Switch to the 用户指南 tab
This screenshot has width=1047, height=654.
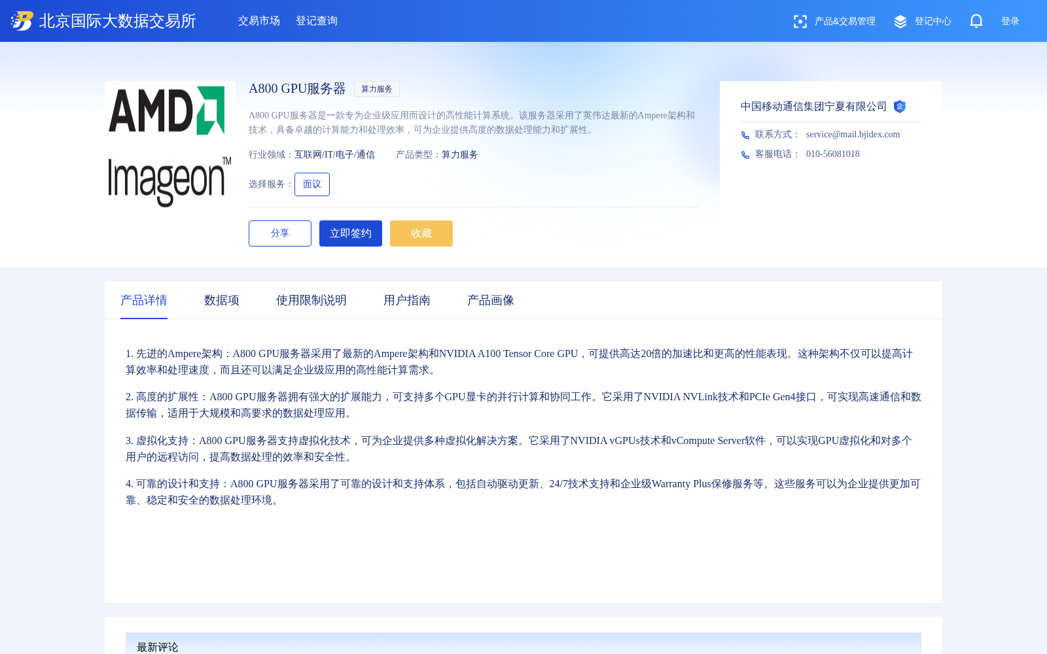click(x=407, y=300)
